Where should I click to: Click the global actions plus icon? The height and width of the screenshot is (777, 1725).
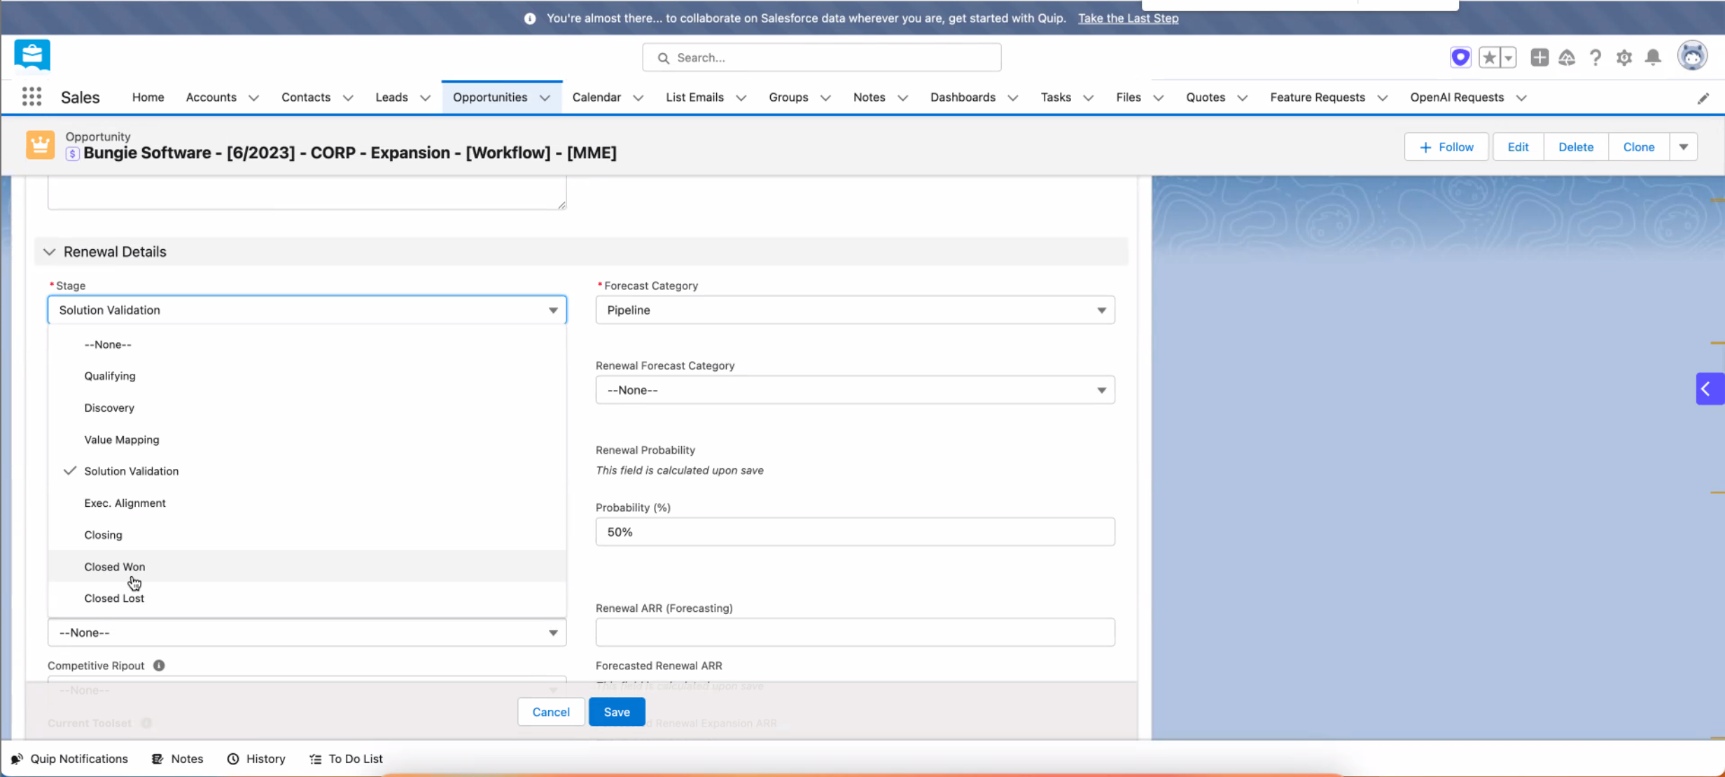1539,57
